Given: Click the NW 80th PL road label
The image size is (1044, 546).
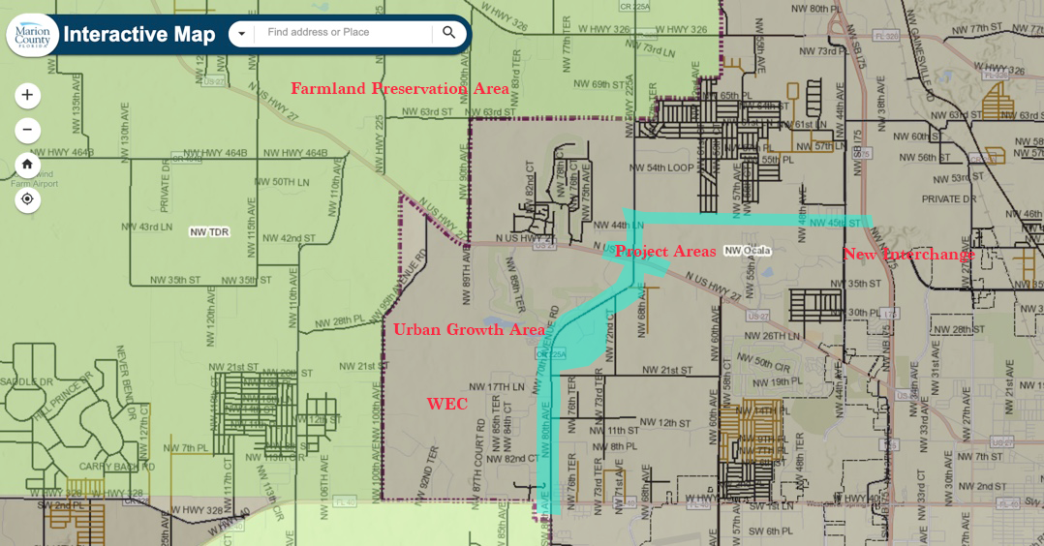Looking at the screenshot, I should (816, 9).
